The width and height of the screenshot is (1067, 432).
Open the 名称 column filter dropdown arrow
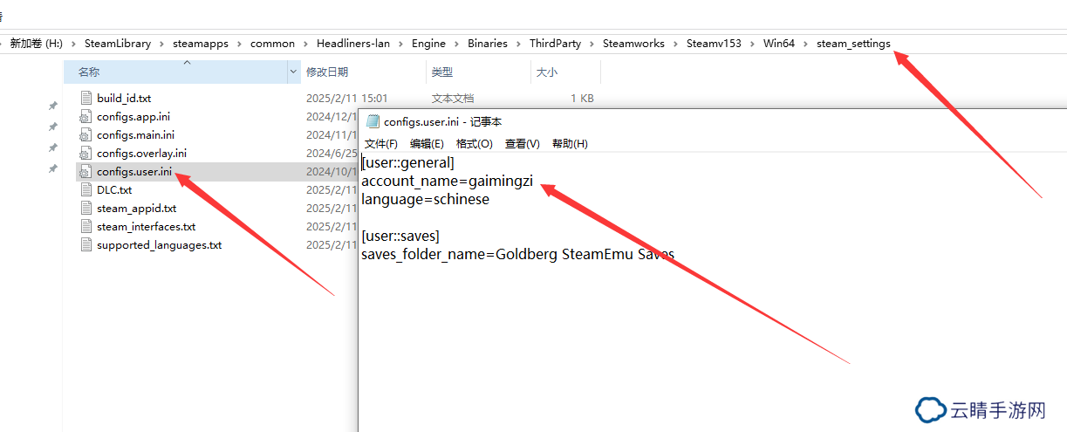point(293,72)
